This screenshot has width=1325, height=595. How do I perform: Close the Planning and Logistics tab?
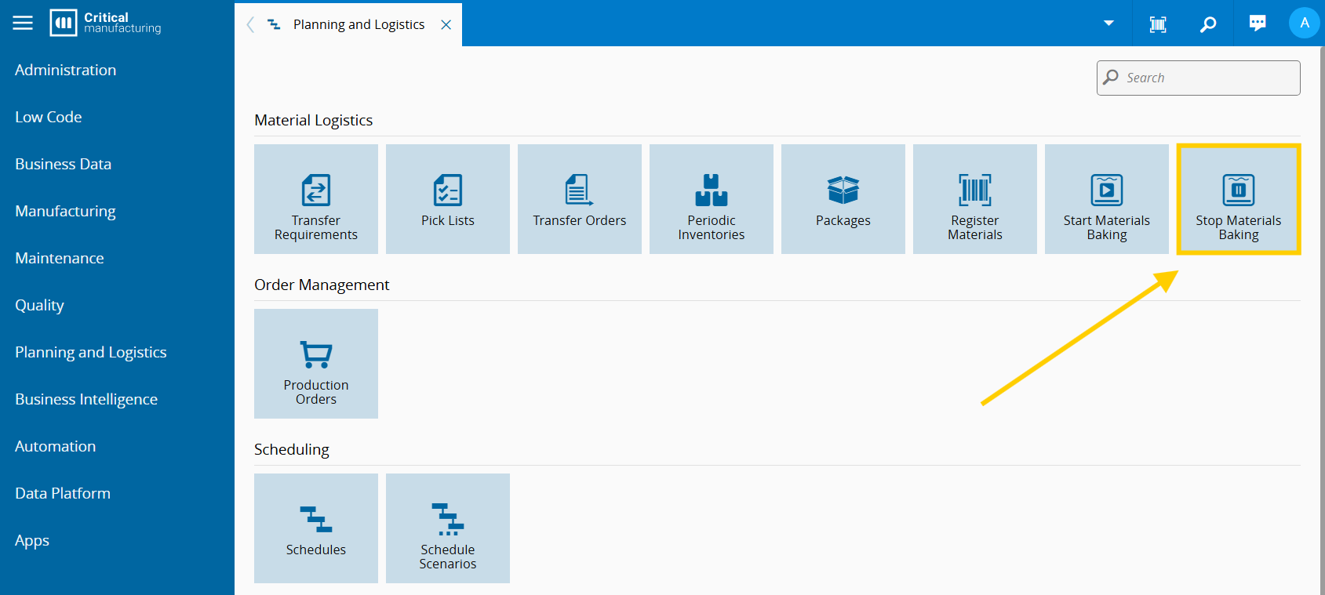[446, 24]
